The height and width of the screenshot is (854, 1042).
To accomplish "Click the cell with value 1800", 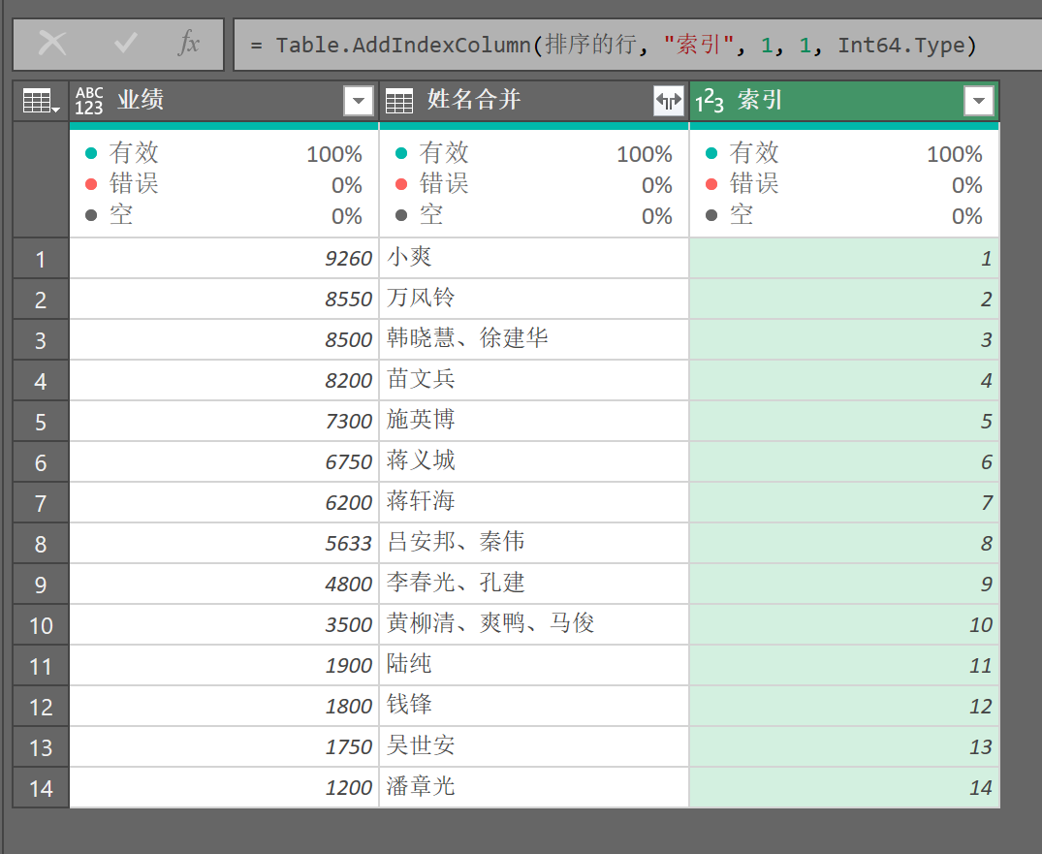I will [224, 707].
